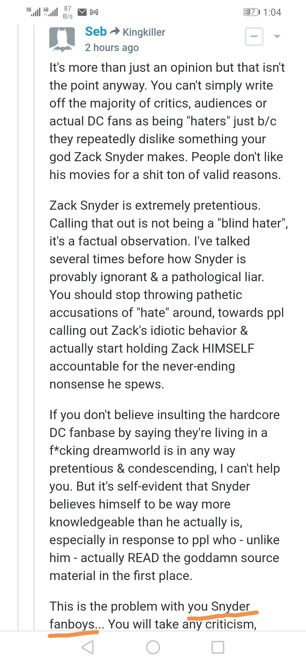Go to Kingkiller's parent comment

[144, 32]
